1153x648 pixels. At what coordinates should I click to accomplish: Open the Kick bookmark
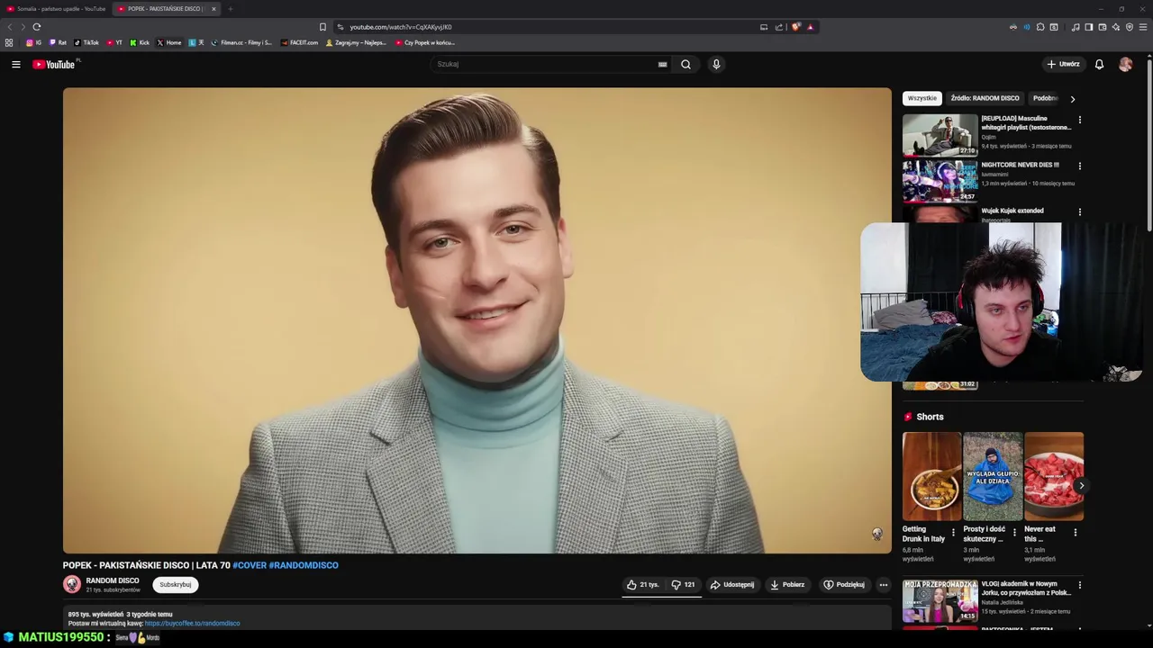pyautogui.click(x=140, y=42)
